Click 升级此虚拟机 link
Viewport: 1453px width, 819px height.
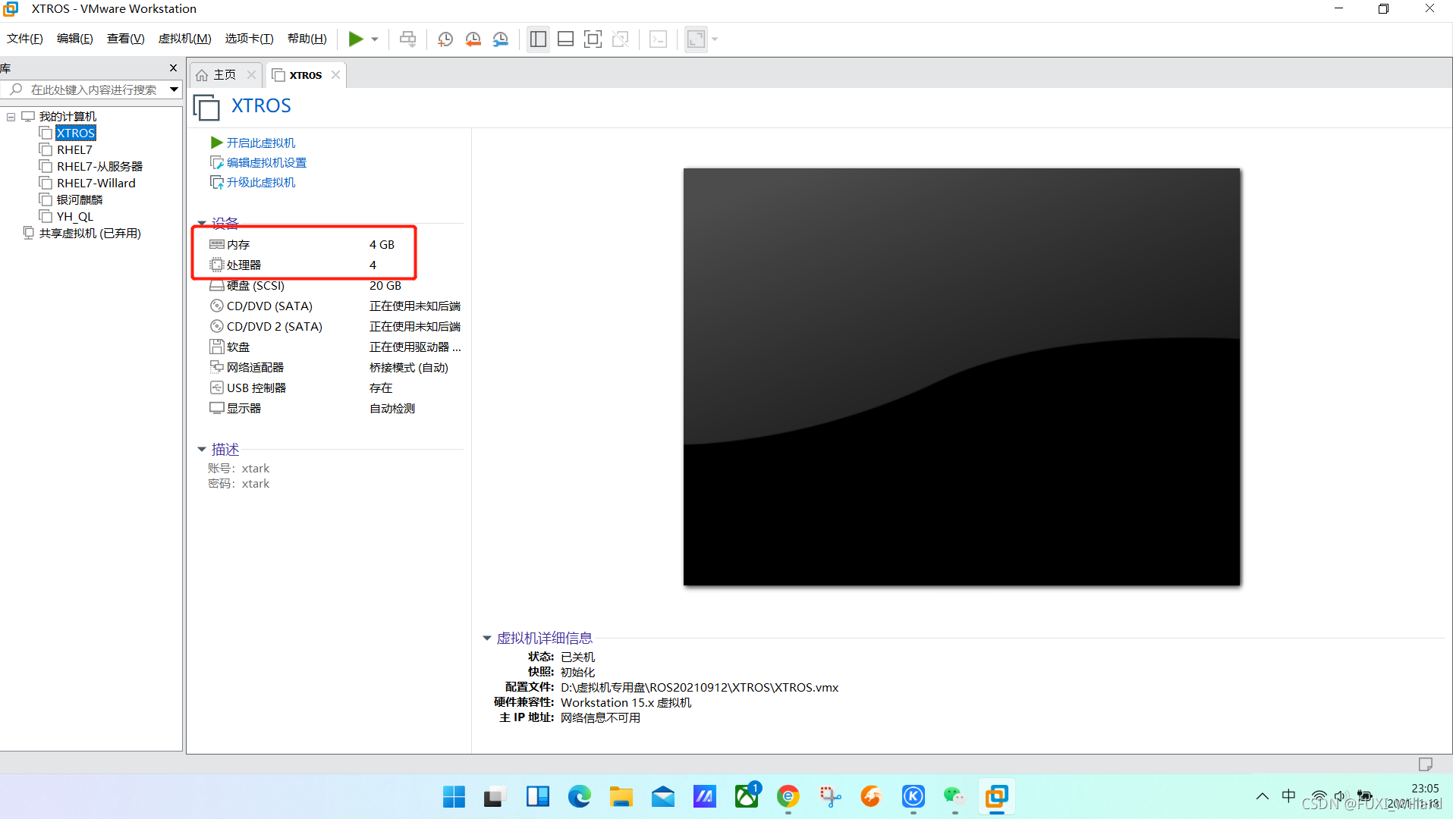pos(261,182)
